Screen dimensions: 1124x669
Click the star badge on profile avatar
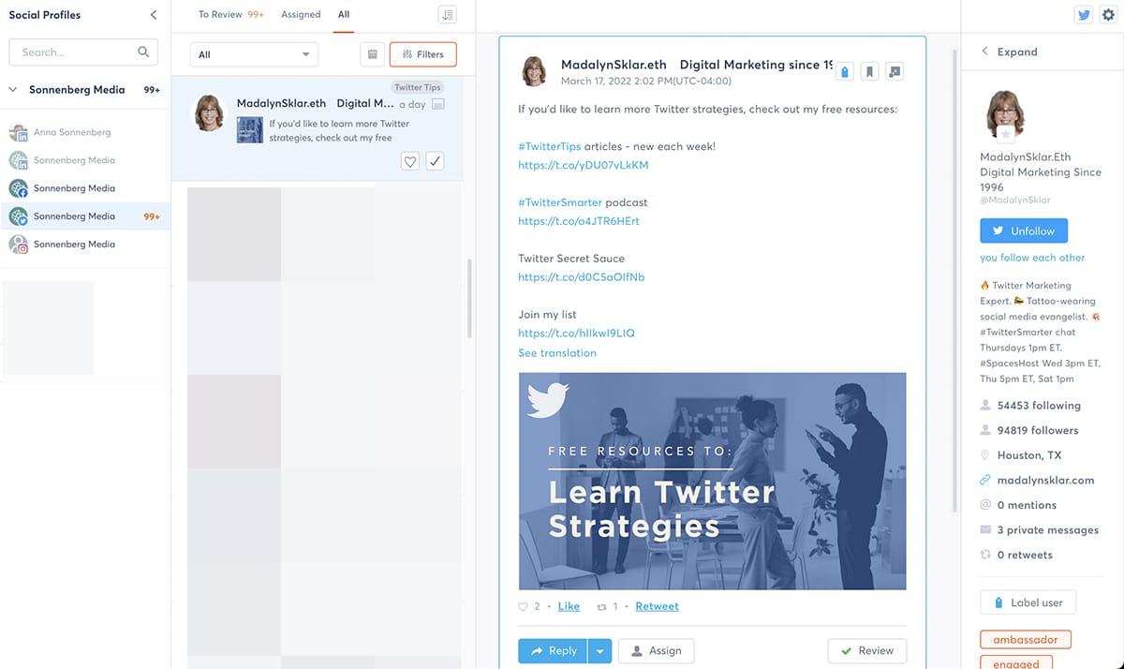click(1007, 134)
